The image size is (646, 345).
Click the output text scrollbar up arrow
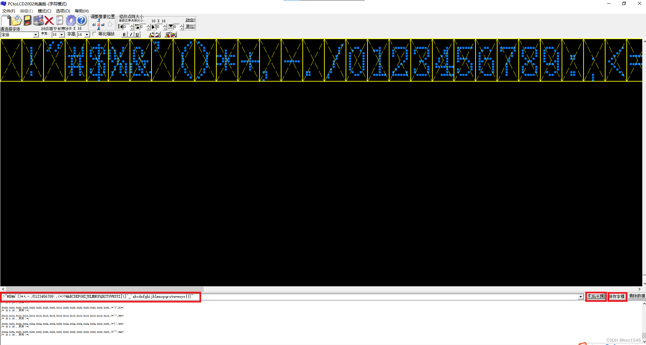pos(644,304)
